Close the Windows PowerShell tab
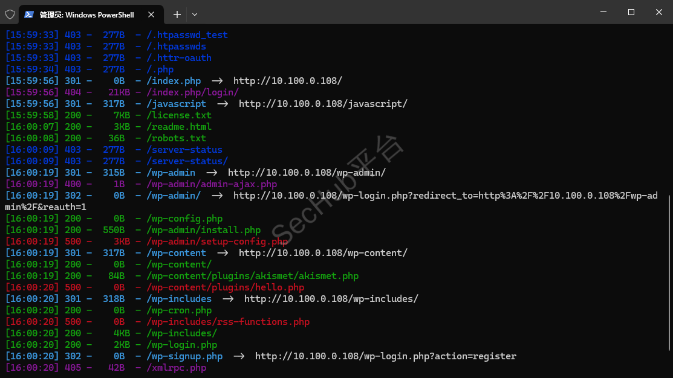Screen dimensions: 673x378 [x=151, y=14]
